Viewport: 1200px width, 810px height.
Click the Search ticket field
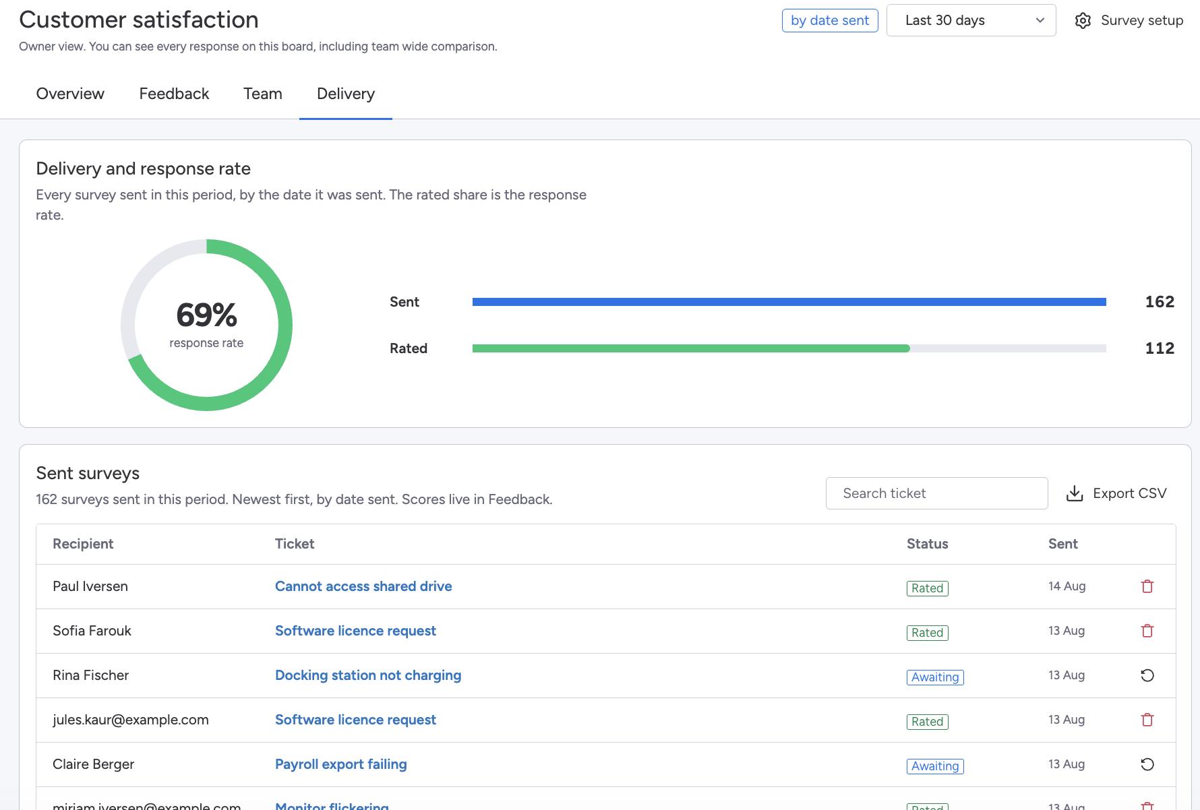click(936, 493)
